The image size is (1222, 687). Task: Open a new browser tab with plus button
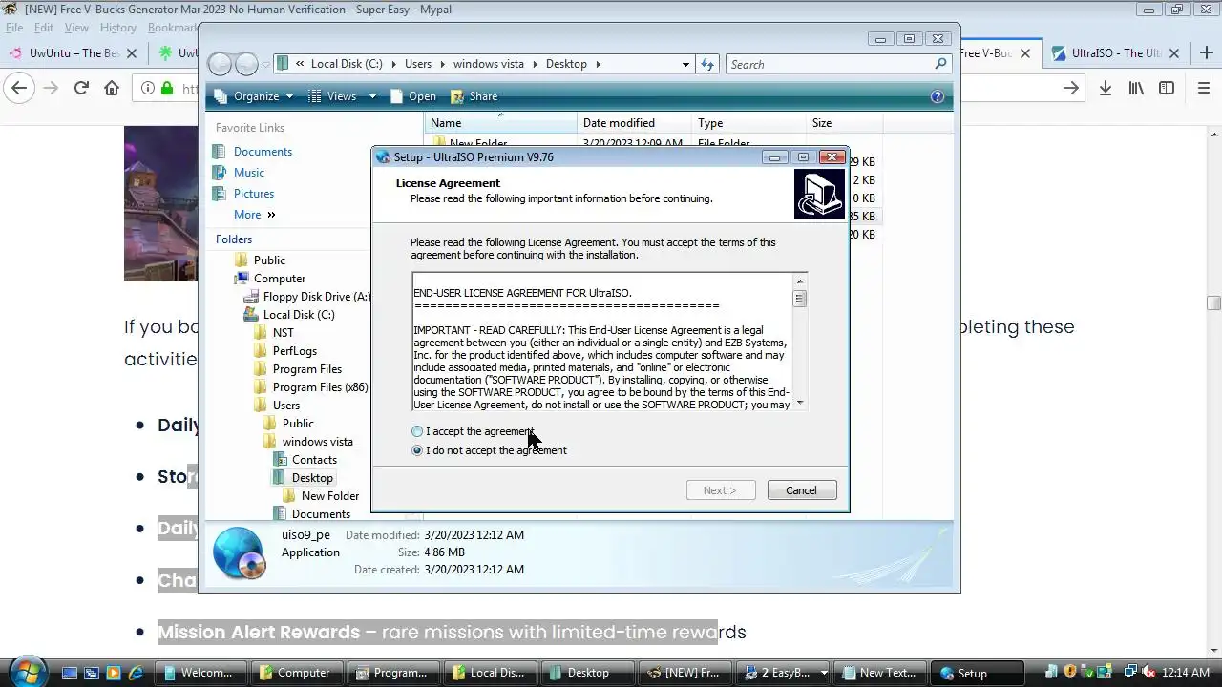click(x=1205, y=53)
